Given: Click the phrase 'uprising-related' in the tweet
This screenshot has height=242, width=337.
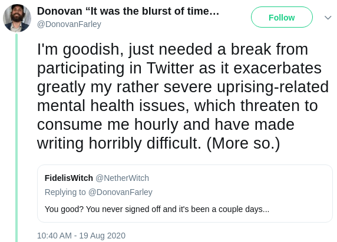Looking at the screenshot, I should 273,87.
